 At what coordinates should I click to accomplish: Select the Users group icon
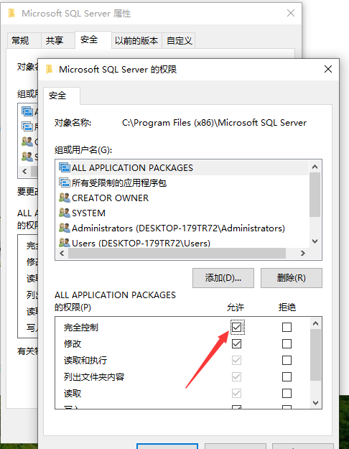tap(65, 243)
